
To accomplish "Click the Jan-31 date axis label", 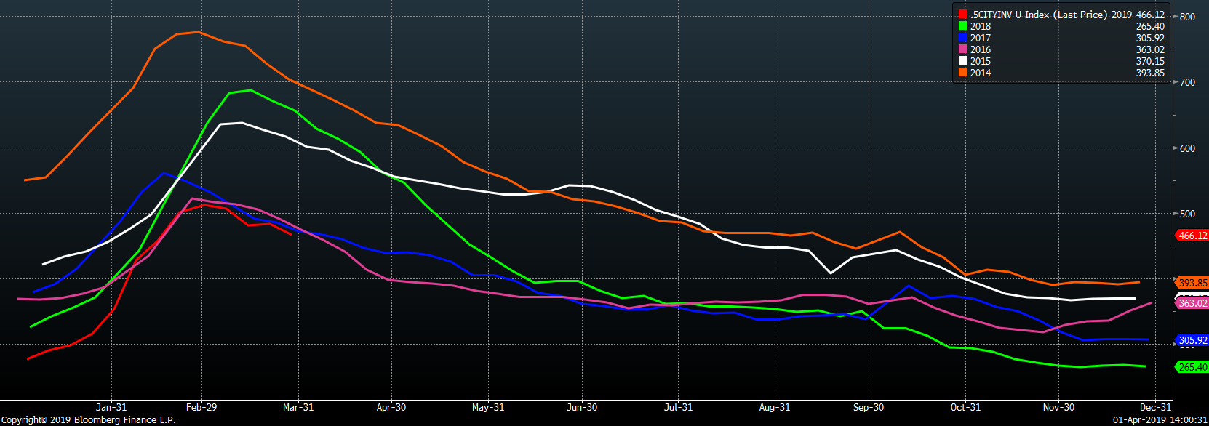I will pos(111,407).
